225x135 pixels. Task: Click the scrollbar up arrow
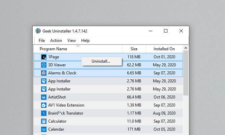pyautogui.click(x=186, y=48)
